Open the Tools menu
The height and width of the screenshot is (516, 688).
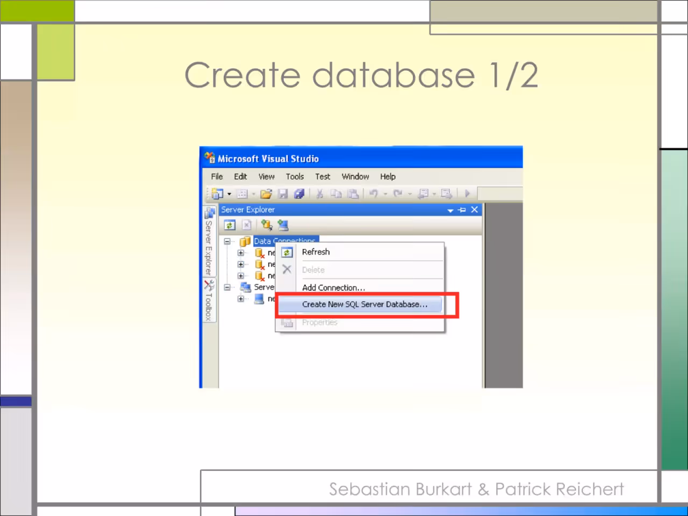click(295, 176)
